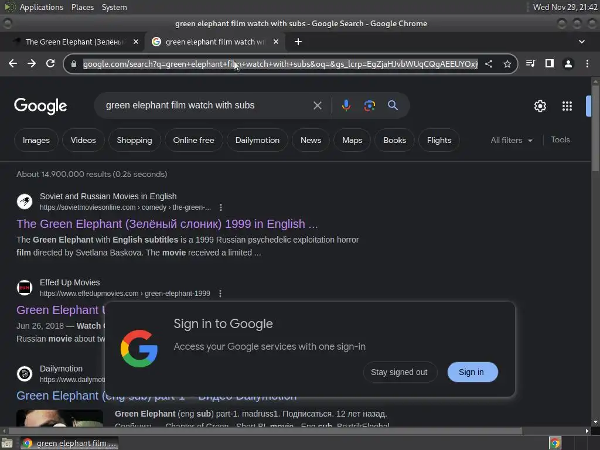
Task: Share this page via the share icon
Action: tap(489, 64)
